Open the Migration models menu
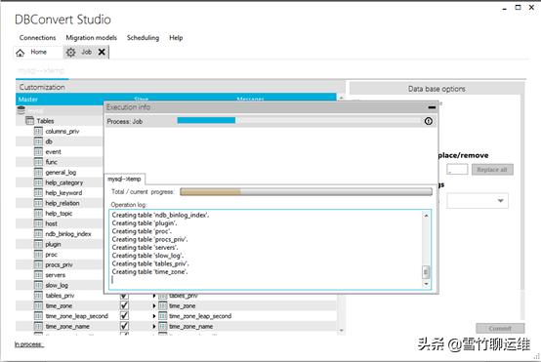 pos(92,38)
